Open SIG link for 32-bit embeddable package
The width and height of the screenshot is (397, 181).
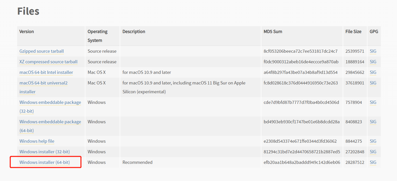tap(373, 102)
